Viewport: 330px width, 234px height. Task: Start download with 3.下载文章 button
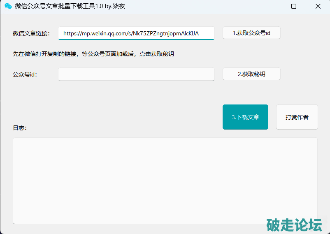[x=245, y=117]
